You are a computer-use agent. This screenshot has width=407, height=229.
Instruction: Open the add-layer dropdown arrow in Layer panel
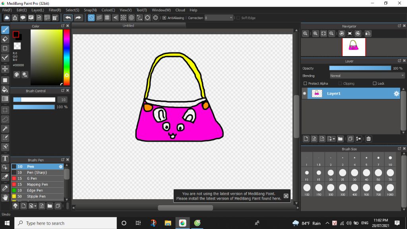point(334,139)
